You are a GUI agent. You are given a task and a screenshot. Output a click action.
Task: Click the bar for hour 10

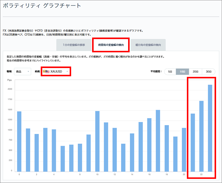click(97, 141)
